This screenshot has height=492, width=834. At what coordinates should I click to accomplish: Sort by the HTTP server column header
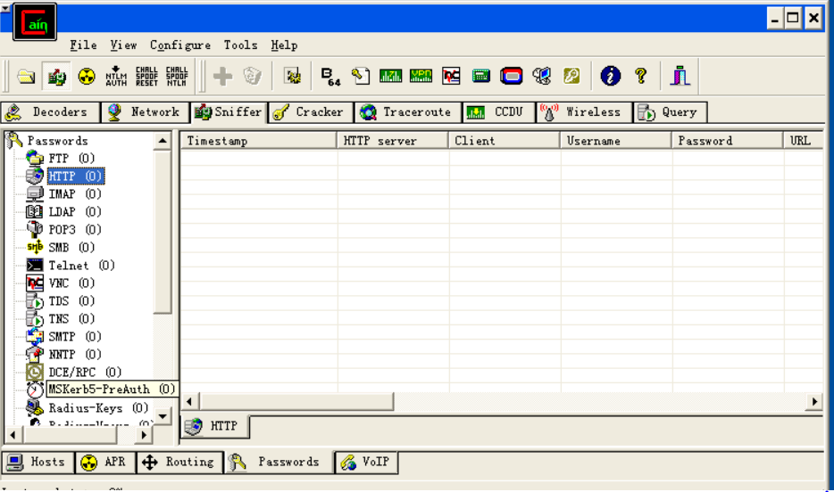393,141
